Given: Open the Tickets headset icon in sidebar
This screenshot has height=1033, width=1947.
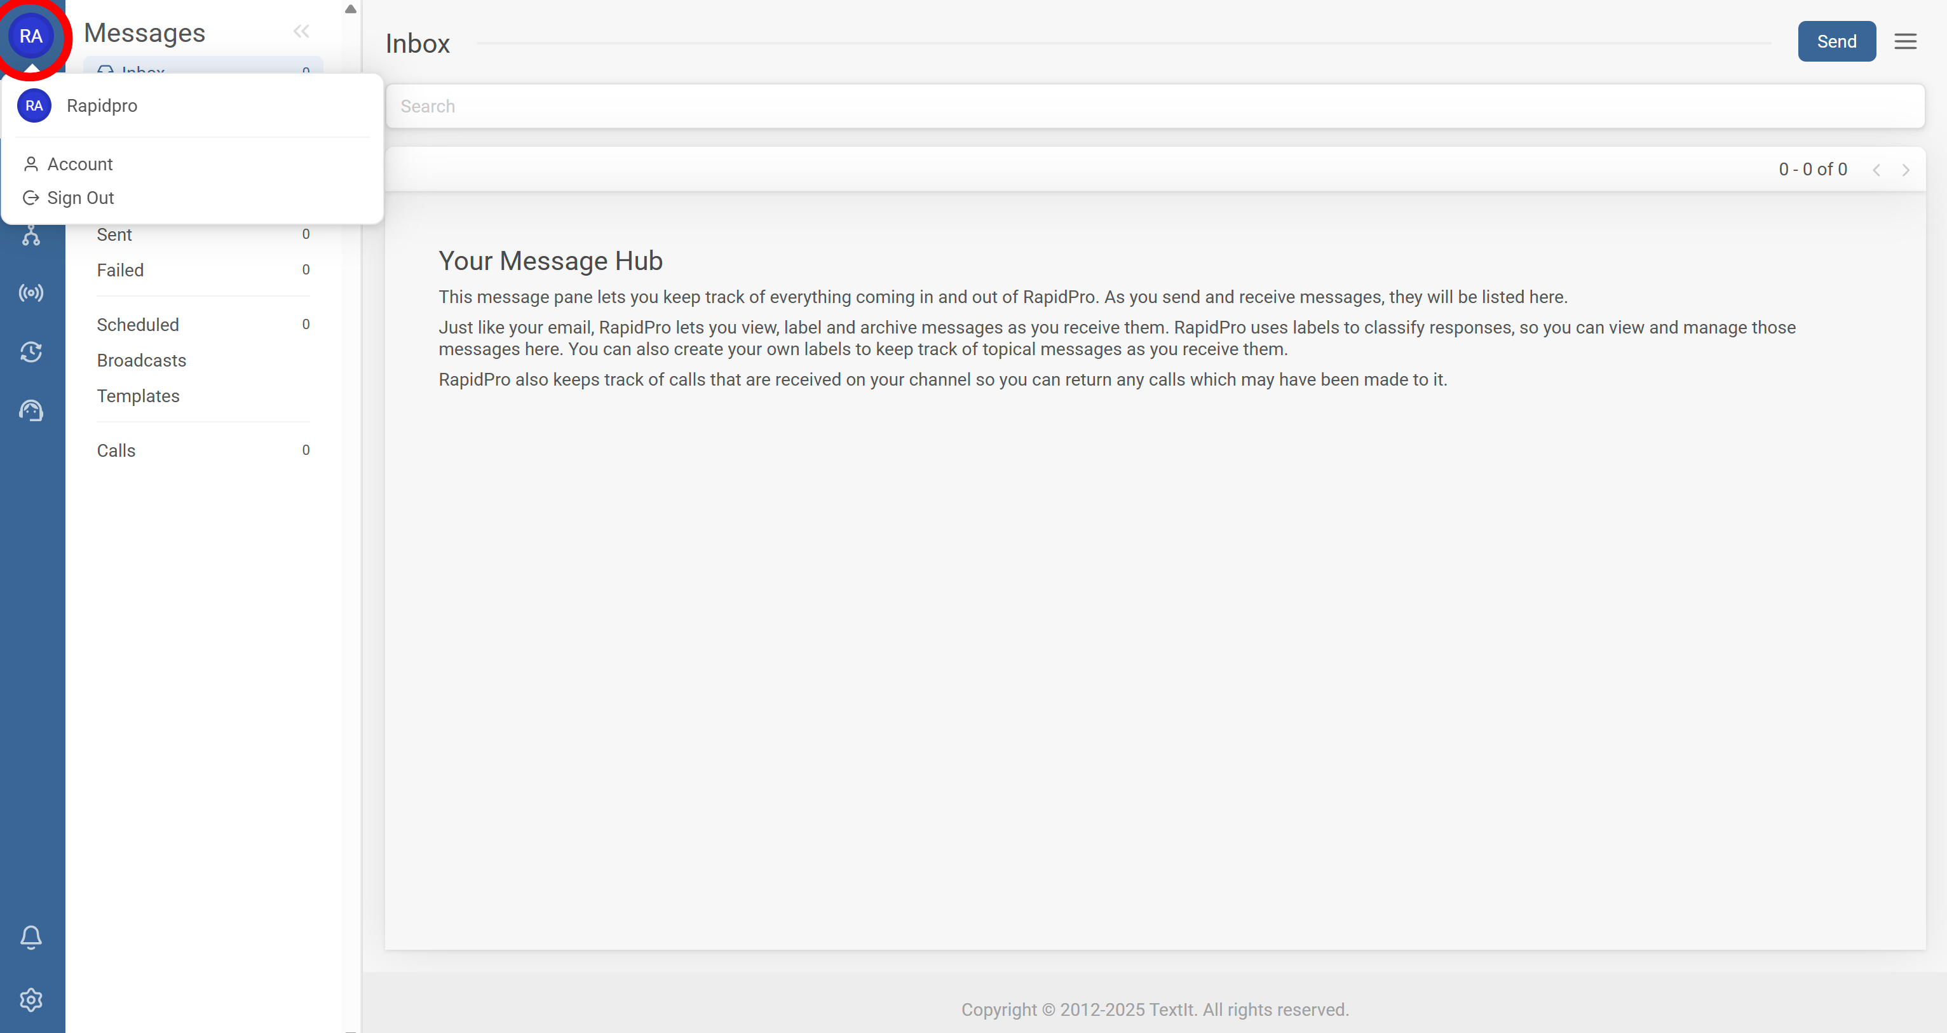Looking at the screenshot, I should pyautogui.click(x=31, y=410).
